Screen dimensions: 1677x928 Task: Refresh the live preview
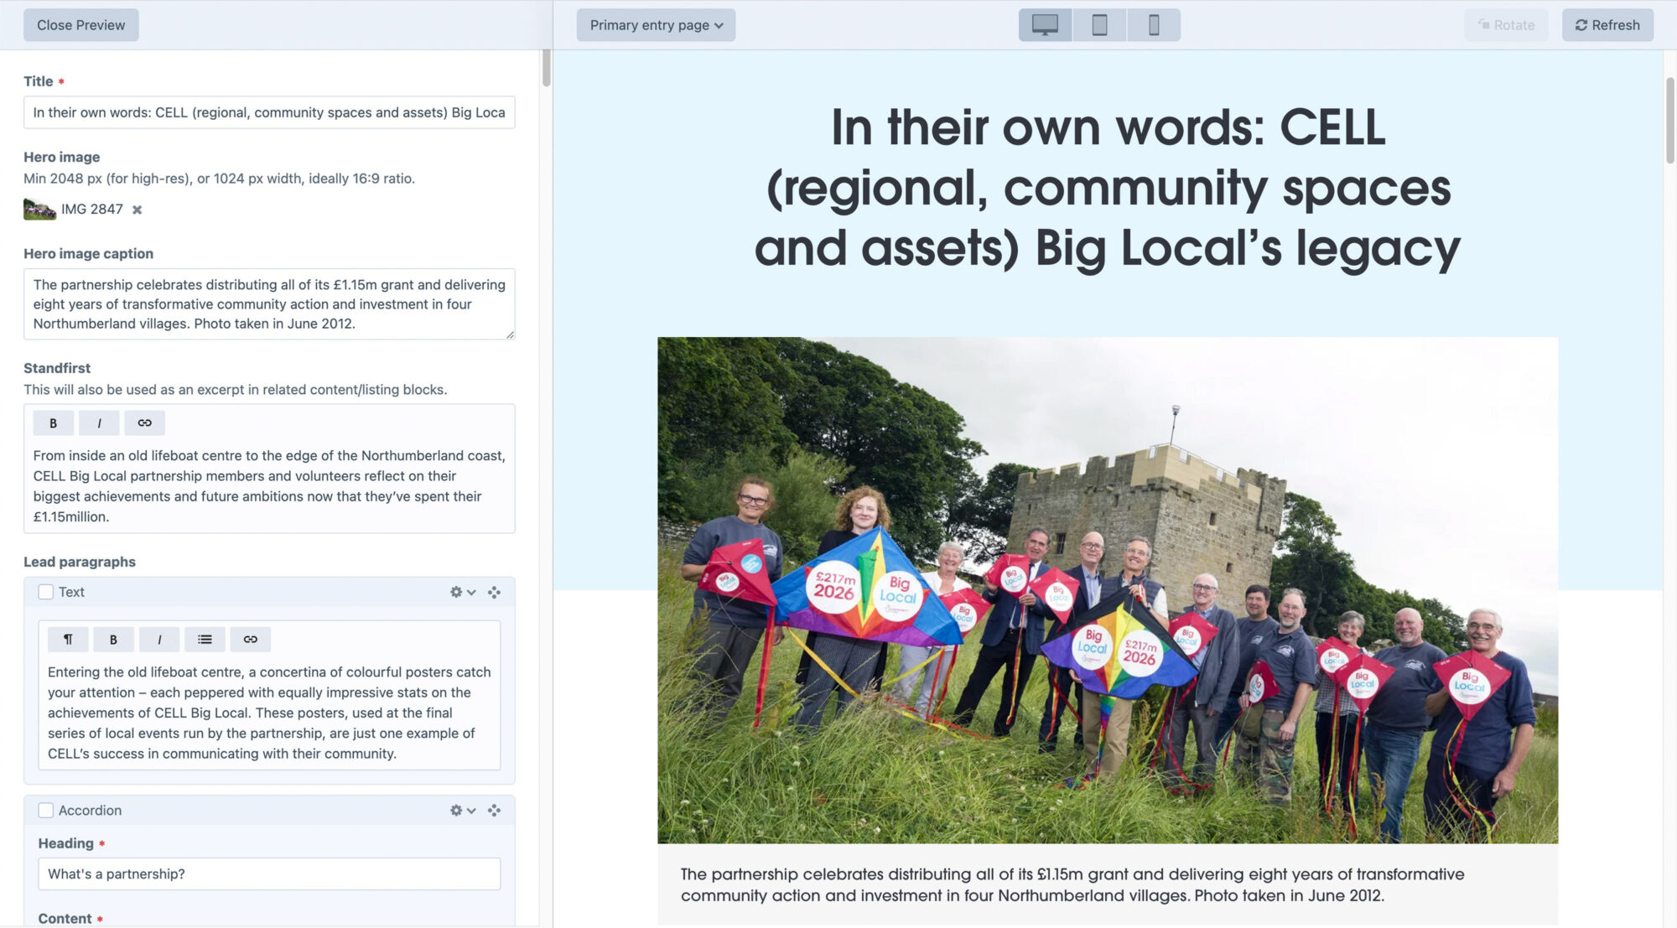coord(1607,25)
